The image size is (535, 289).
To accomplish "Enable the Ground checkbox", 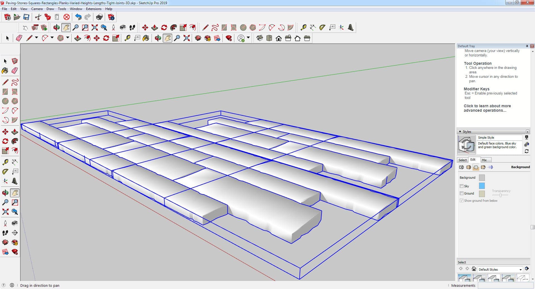I will point(461,193).
